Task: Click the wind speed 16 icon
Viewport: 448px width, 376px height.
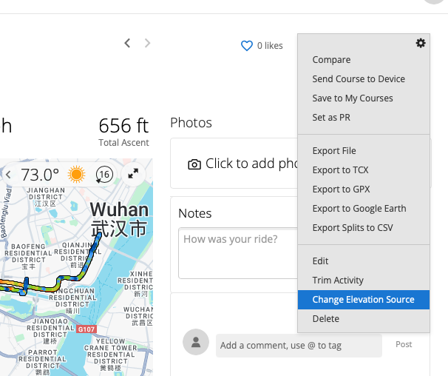Action: point(104,174)
